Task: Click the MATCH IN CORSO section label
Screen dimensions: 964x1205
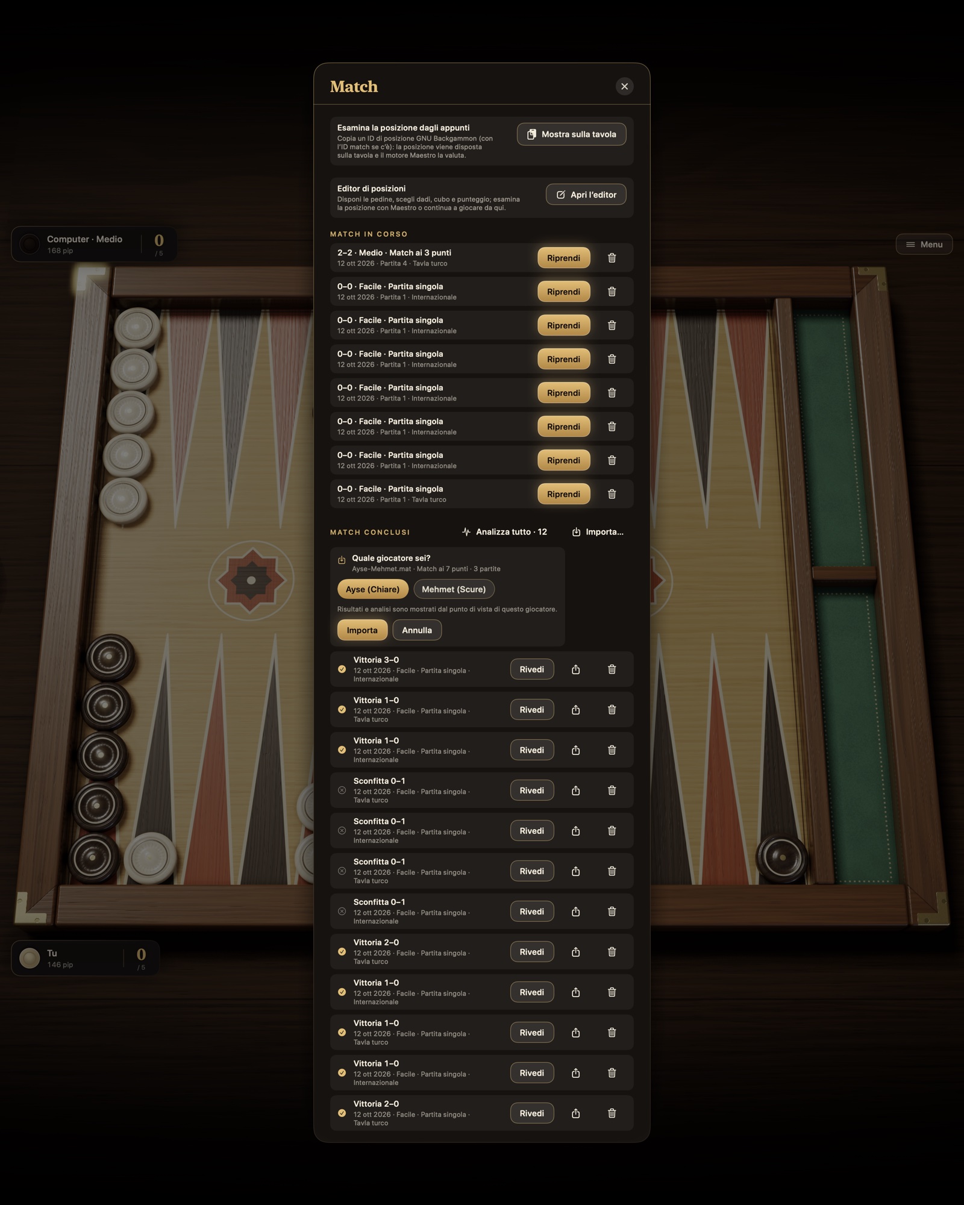Action: coord(369,234)
